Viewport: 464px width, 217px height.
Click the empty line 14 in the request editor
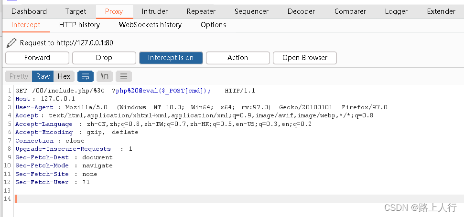[239, 199]
